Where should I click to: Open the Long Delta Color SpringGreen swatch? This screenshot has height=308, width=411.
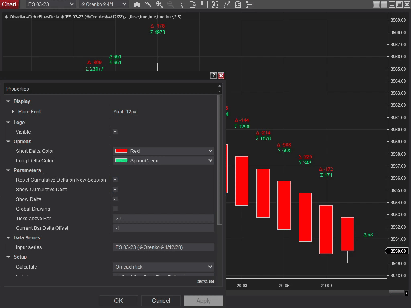point(163,160)
